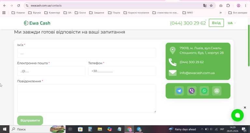Image resolution: width=250 pixels, height=133 pixels.
Task: Open the apps grid in bookmarks bar
Action: 4,13
